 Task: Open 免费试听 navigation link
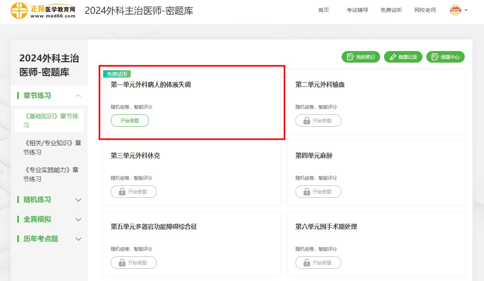[x=391, y=10]
